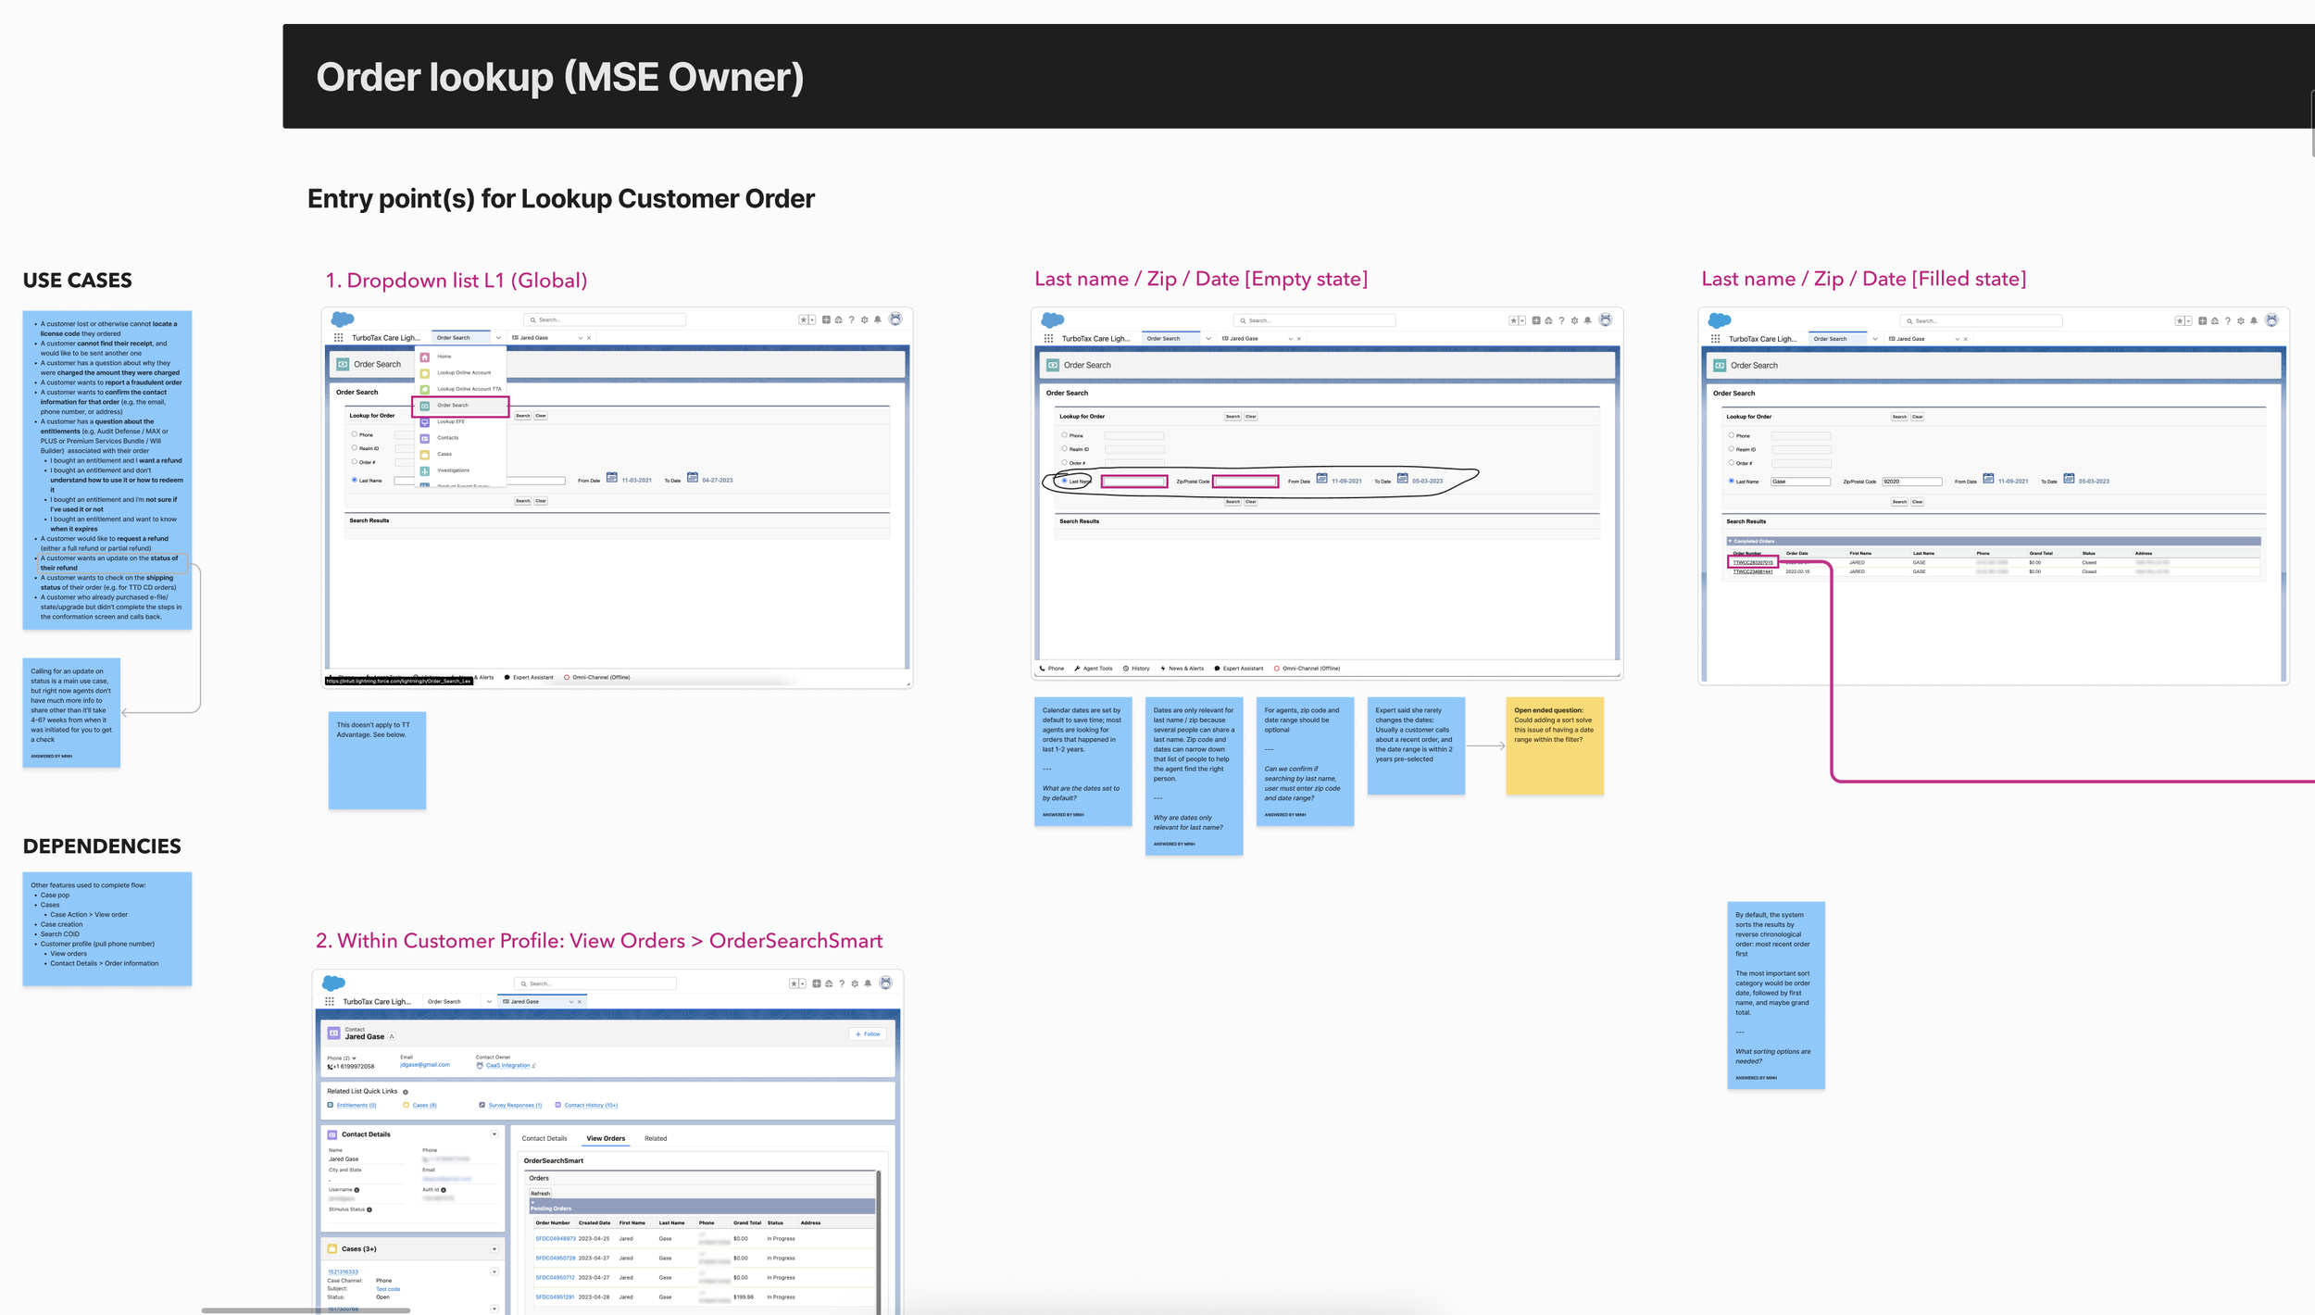Open order link SFDC04948973 in Pending Orders
The image size is (2315, 1315).
coord(556,1238)
